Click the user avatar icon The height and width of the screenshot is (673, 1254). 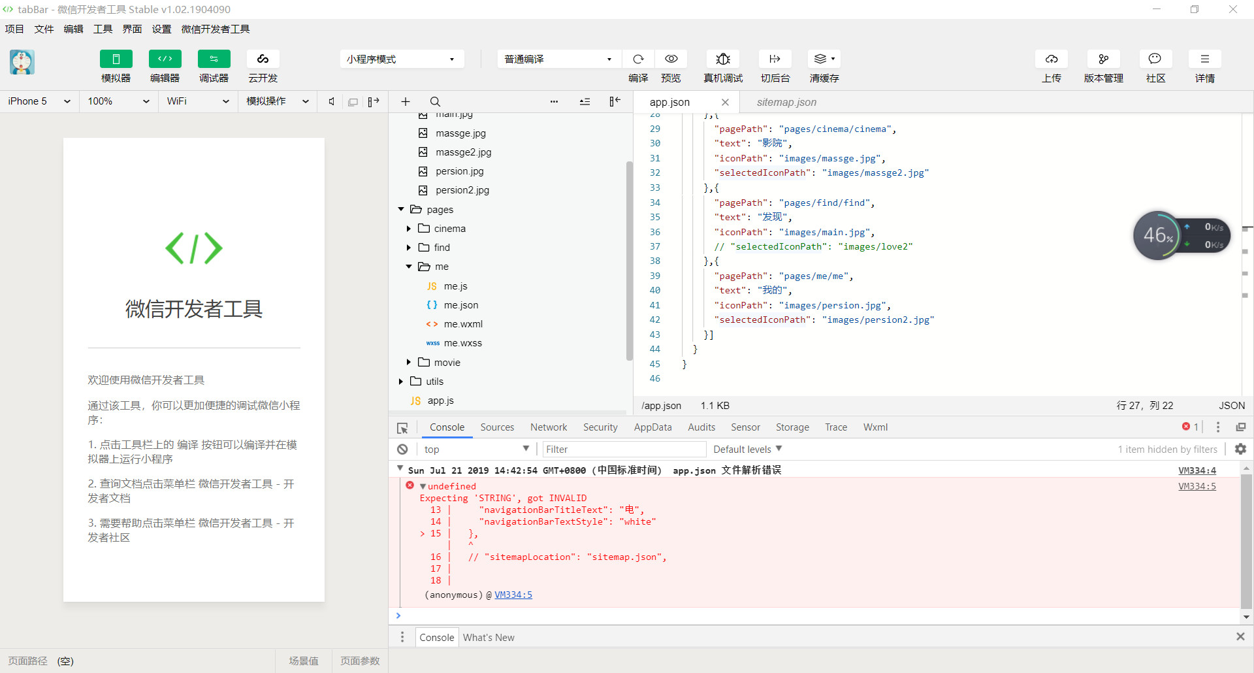22,62
